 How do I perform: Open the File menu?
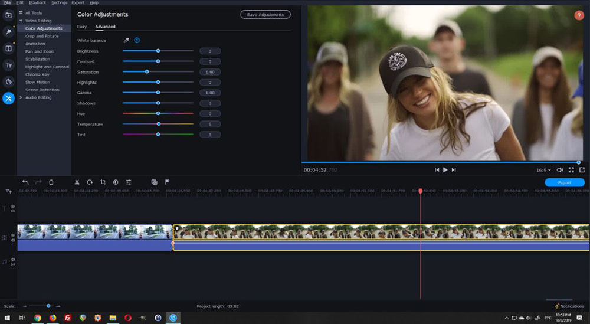[x=7, y=2]
